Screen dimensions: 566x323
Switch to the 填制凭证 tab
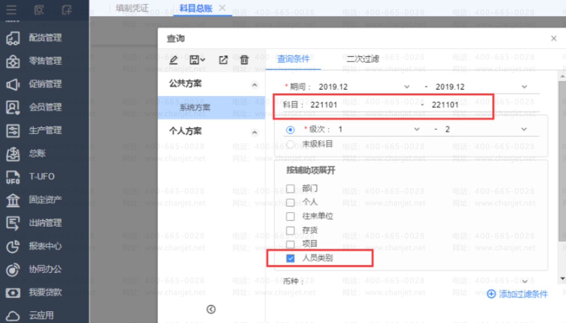click(x=132, y=9)
